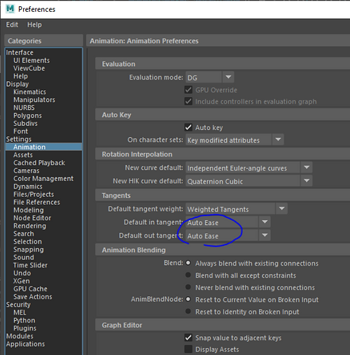Toggle the GPU Override checkbox
This screenshot has width=350, height=355.
click(188, 89)
